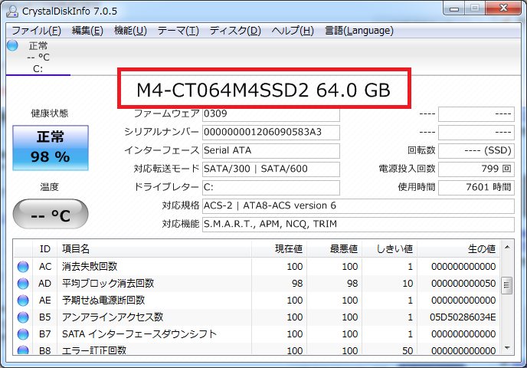Click the -- °C temperature button
The width and height of the screenshot is (527, 368).
point(51,214)
